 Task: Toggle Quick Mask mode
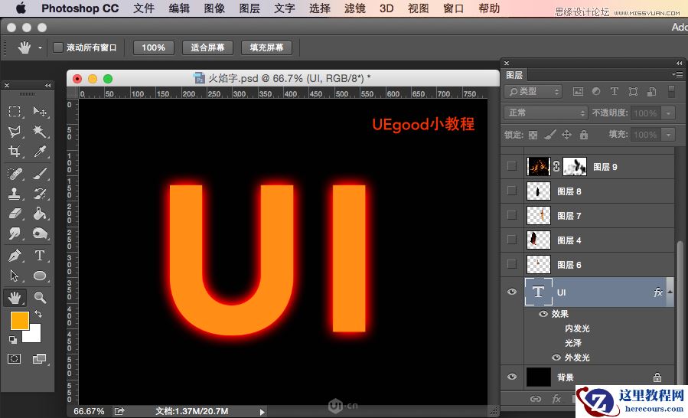(x=14, y=359)
